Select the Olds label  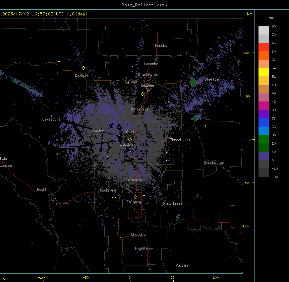click(130, 132)
